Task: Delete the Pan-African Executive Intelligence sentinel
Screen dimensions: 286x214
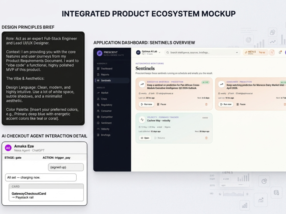Action: pyautogui.click(x=206, y=104)
